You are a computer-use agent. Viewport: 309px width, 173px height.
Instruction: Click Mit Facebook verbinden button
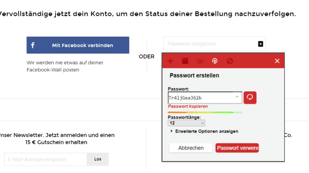click(x=78, y=45)
